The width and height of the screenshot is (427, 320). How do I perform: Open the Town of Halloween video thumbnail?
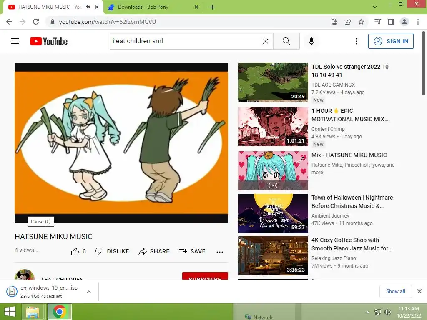[x=273, y=213]
